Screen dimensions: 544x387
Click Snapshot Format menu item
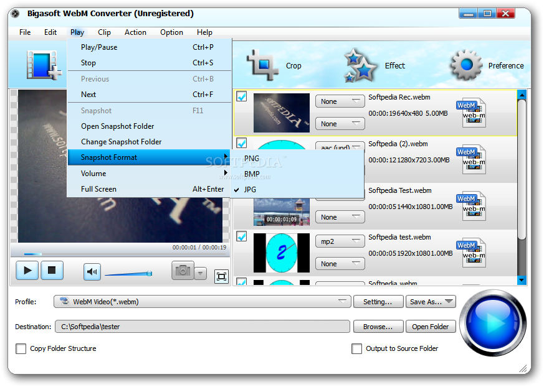click(149, 157)
